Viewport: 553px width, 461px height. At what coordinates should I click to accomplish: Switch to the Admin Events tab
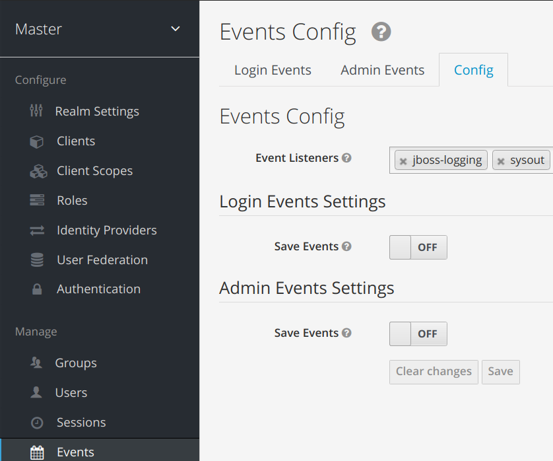tap(382, 70)
